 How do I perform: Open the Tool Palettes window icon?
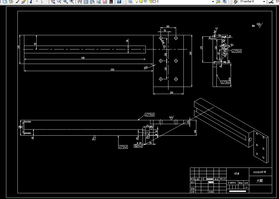pyautogui.click(x=92, y=2)
